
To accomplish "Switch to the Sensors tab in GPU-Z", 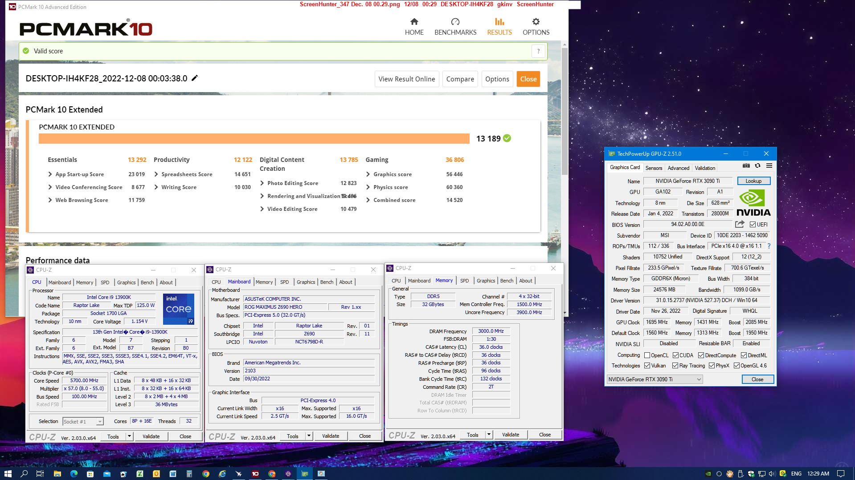I will pos(654,168).
